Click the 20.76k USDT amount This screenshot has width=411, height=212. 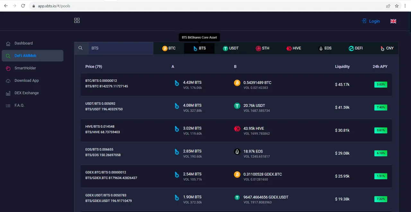click(254, 105)
